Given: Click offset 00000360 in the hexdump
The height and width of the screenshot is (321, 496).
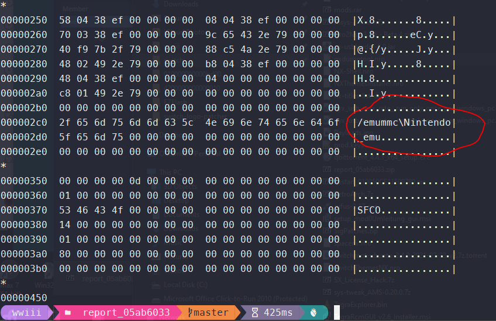Looking at the screenshot, I should (24, 195).
